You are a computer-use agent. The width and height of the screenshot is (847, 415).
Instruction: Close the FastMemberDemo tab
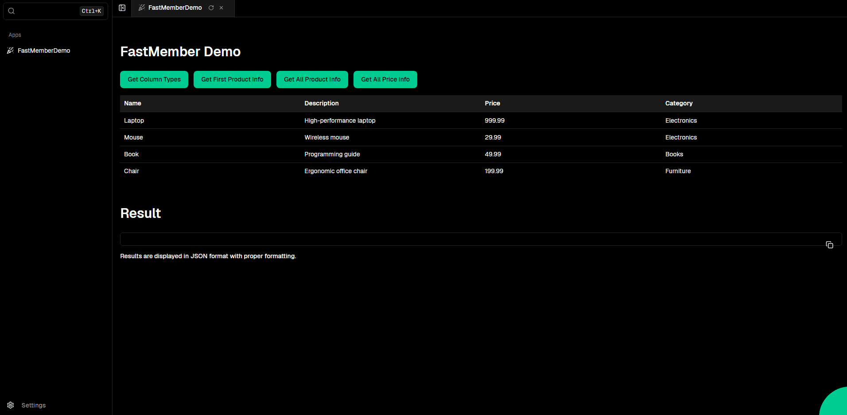(x=221, y=8)
